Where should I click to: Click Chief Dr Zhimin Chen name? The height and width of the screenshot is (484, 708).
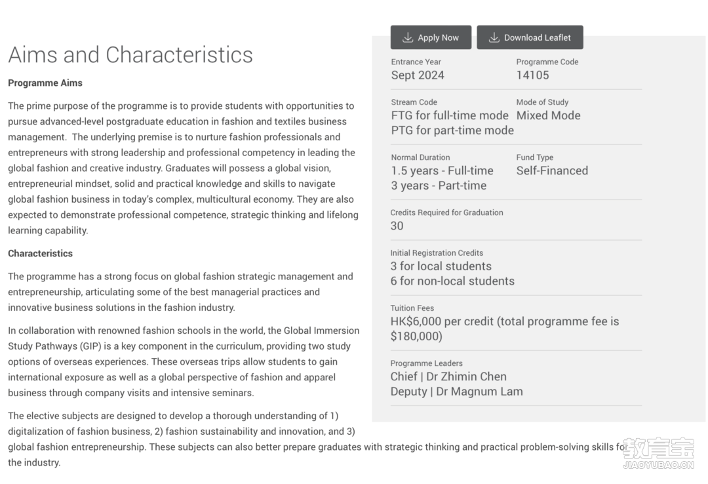[448, 376]
